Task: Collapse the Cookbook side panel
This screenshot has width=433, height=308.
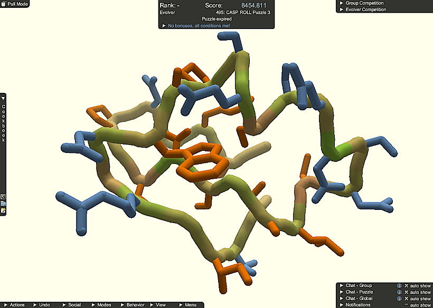Action: [x=3, y=98]
